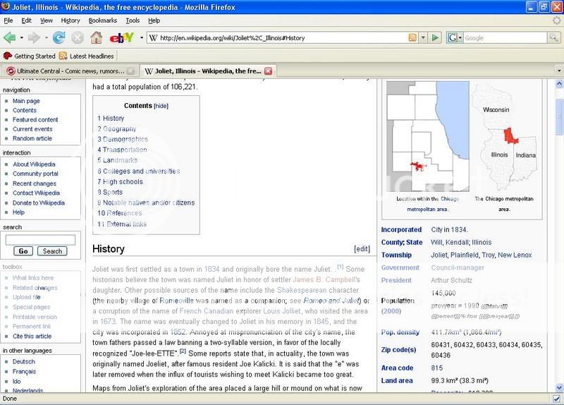Hide the Contents table via hide link
This screenshot has height=405, width=564.
(161, 106)
